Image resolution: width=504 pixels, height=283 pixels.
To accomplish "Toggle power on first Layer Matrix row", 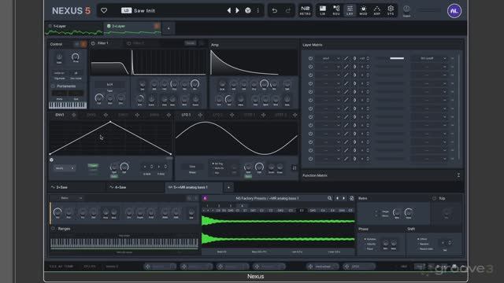I will pos(310,58).
